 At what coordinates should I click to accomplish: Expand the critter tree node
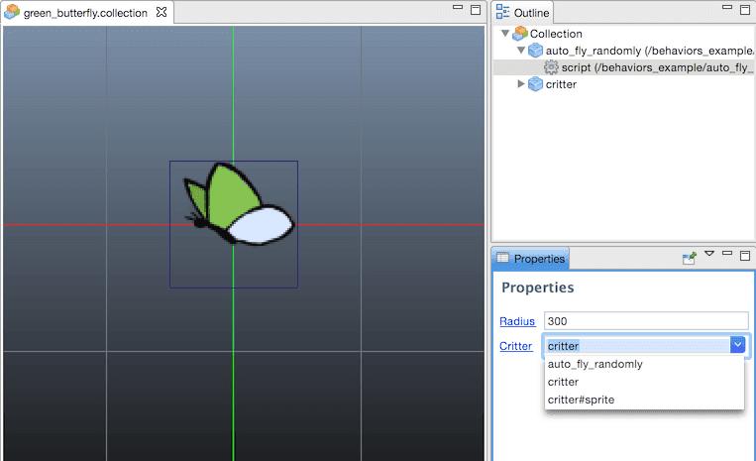(x=521, y=84)
